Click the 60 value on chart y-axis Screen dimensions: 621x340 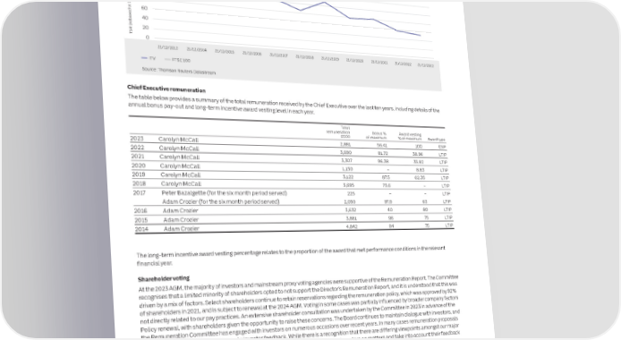pyautogui.click(x=144, y=8)
